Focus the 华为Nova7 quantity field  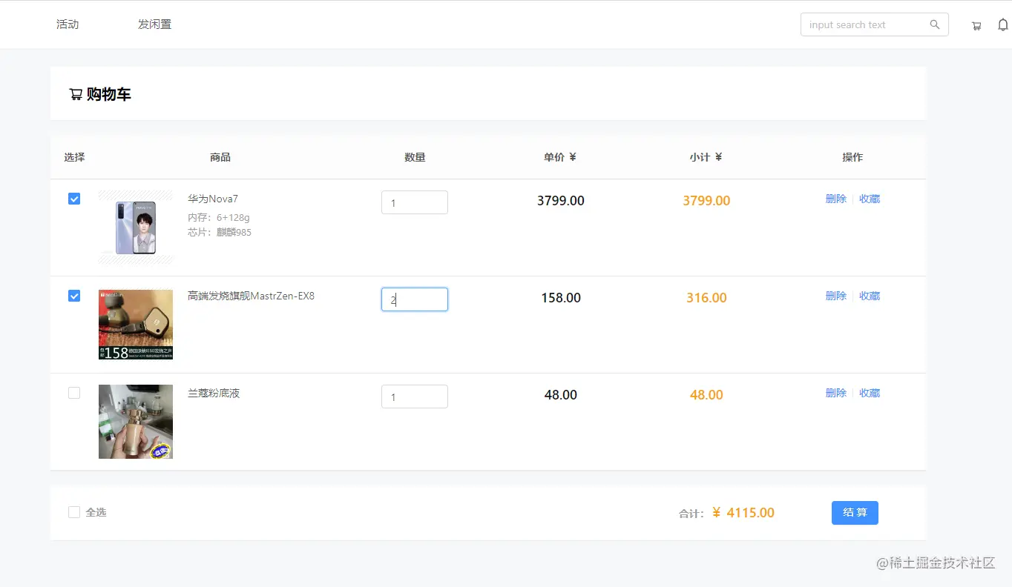[414, 202]
